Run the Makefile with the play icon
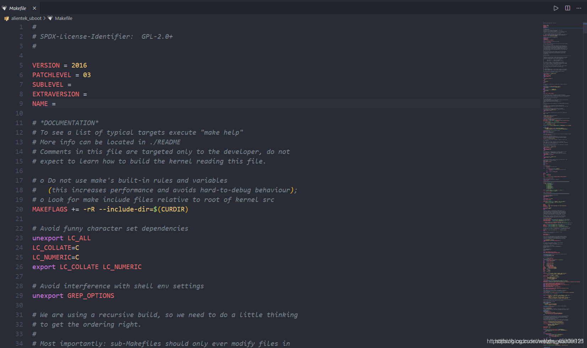This screenshot has width=587, height=348. tap(556, 8)
